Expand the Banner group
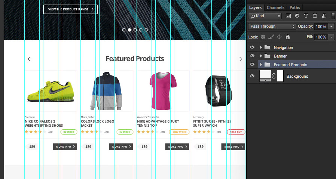Viewport: 336px width, 179px height. click(x=261, y=56)
